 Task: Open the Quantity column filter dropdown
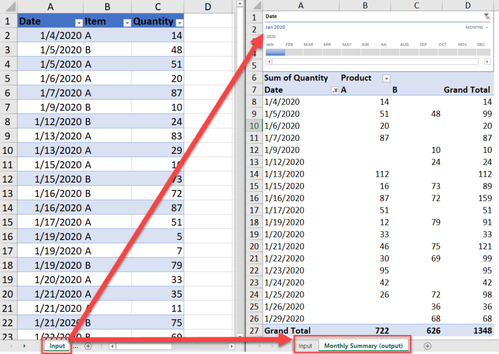point(179,22)
